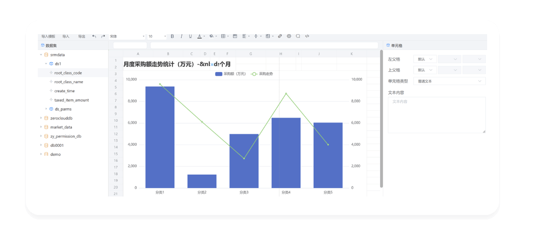Toggle bold formatting
This screenshot has height=250, width=536.
[173, 36]
